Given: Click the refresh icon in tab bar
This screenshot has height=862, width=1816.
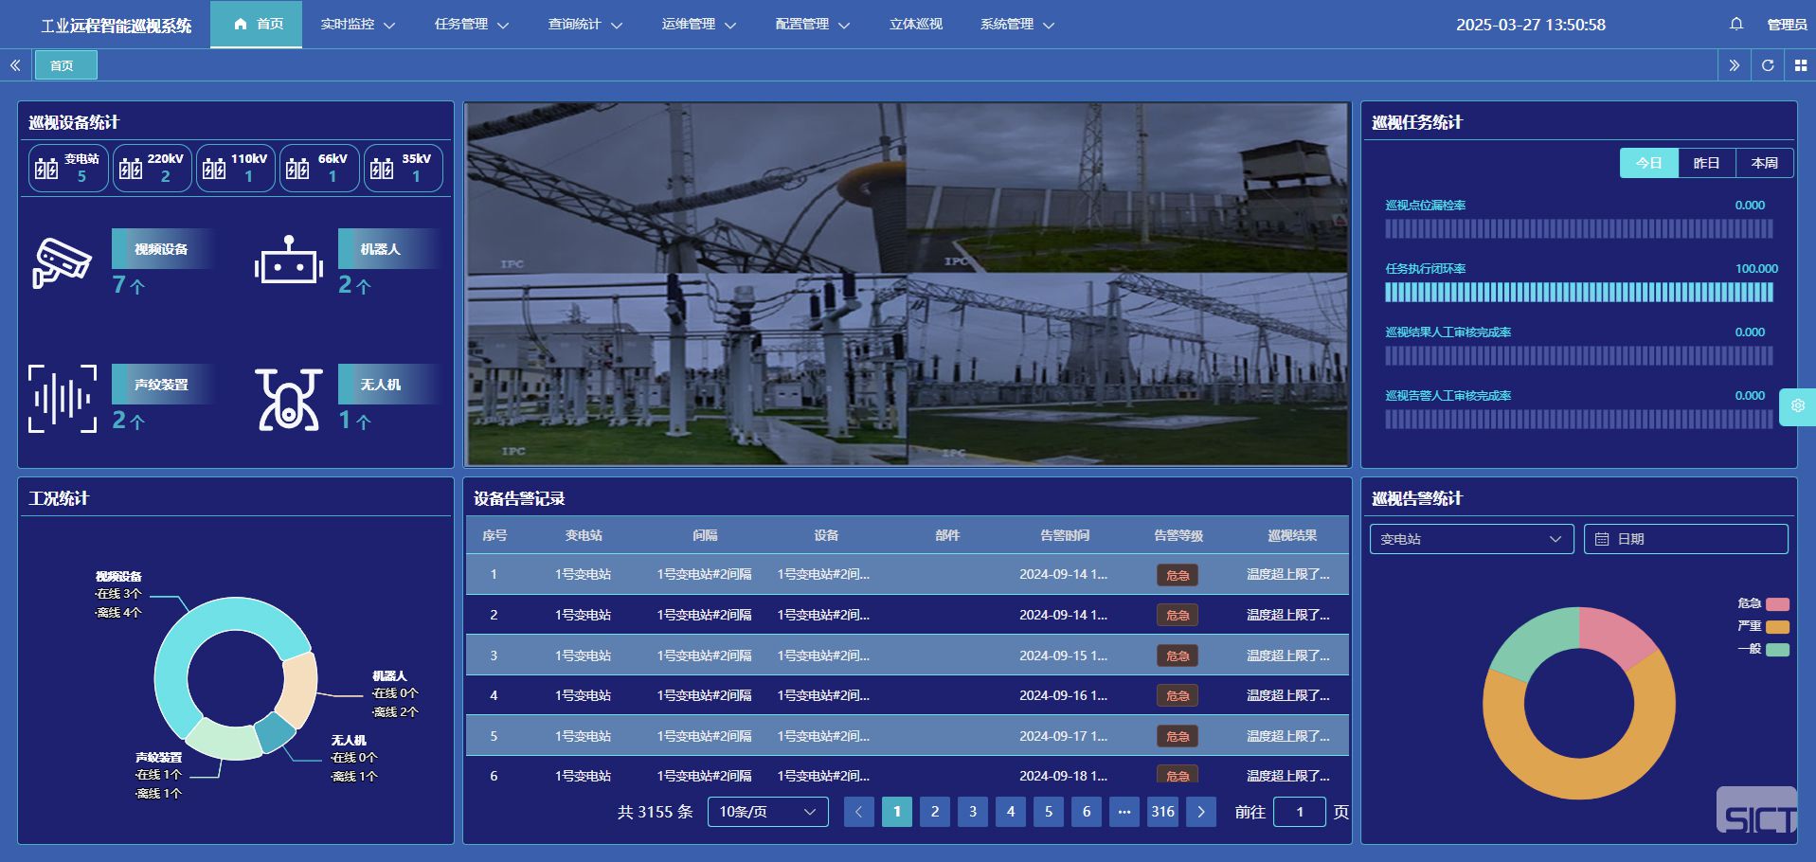Looking at the screenshot, I should pos(1767,65).
